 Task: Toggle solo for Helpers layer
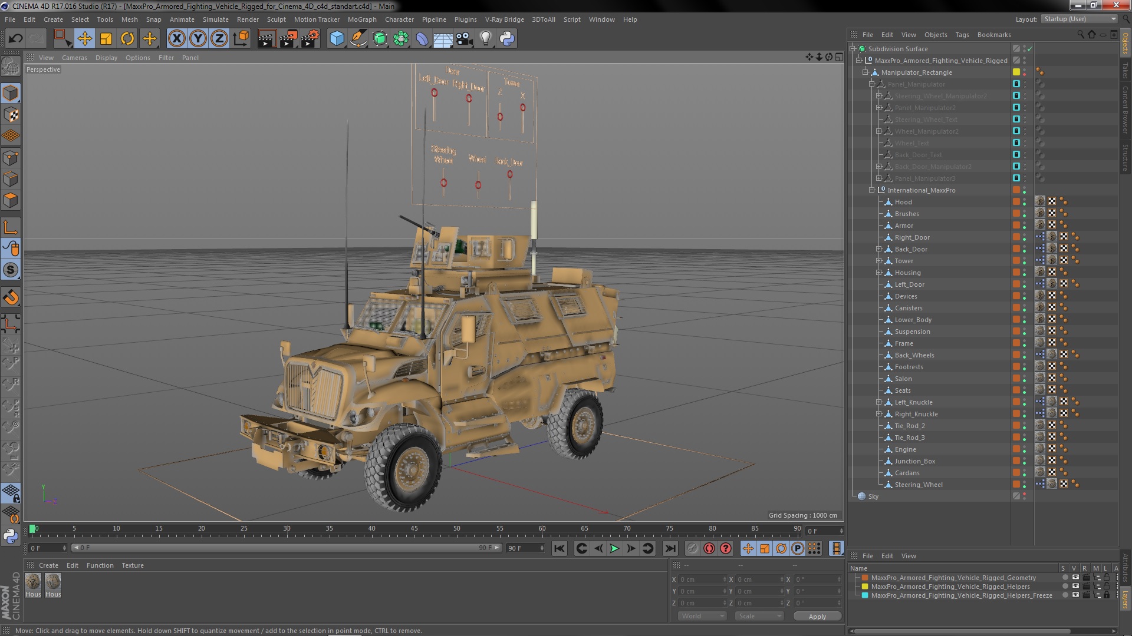1065,587
